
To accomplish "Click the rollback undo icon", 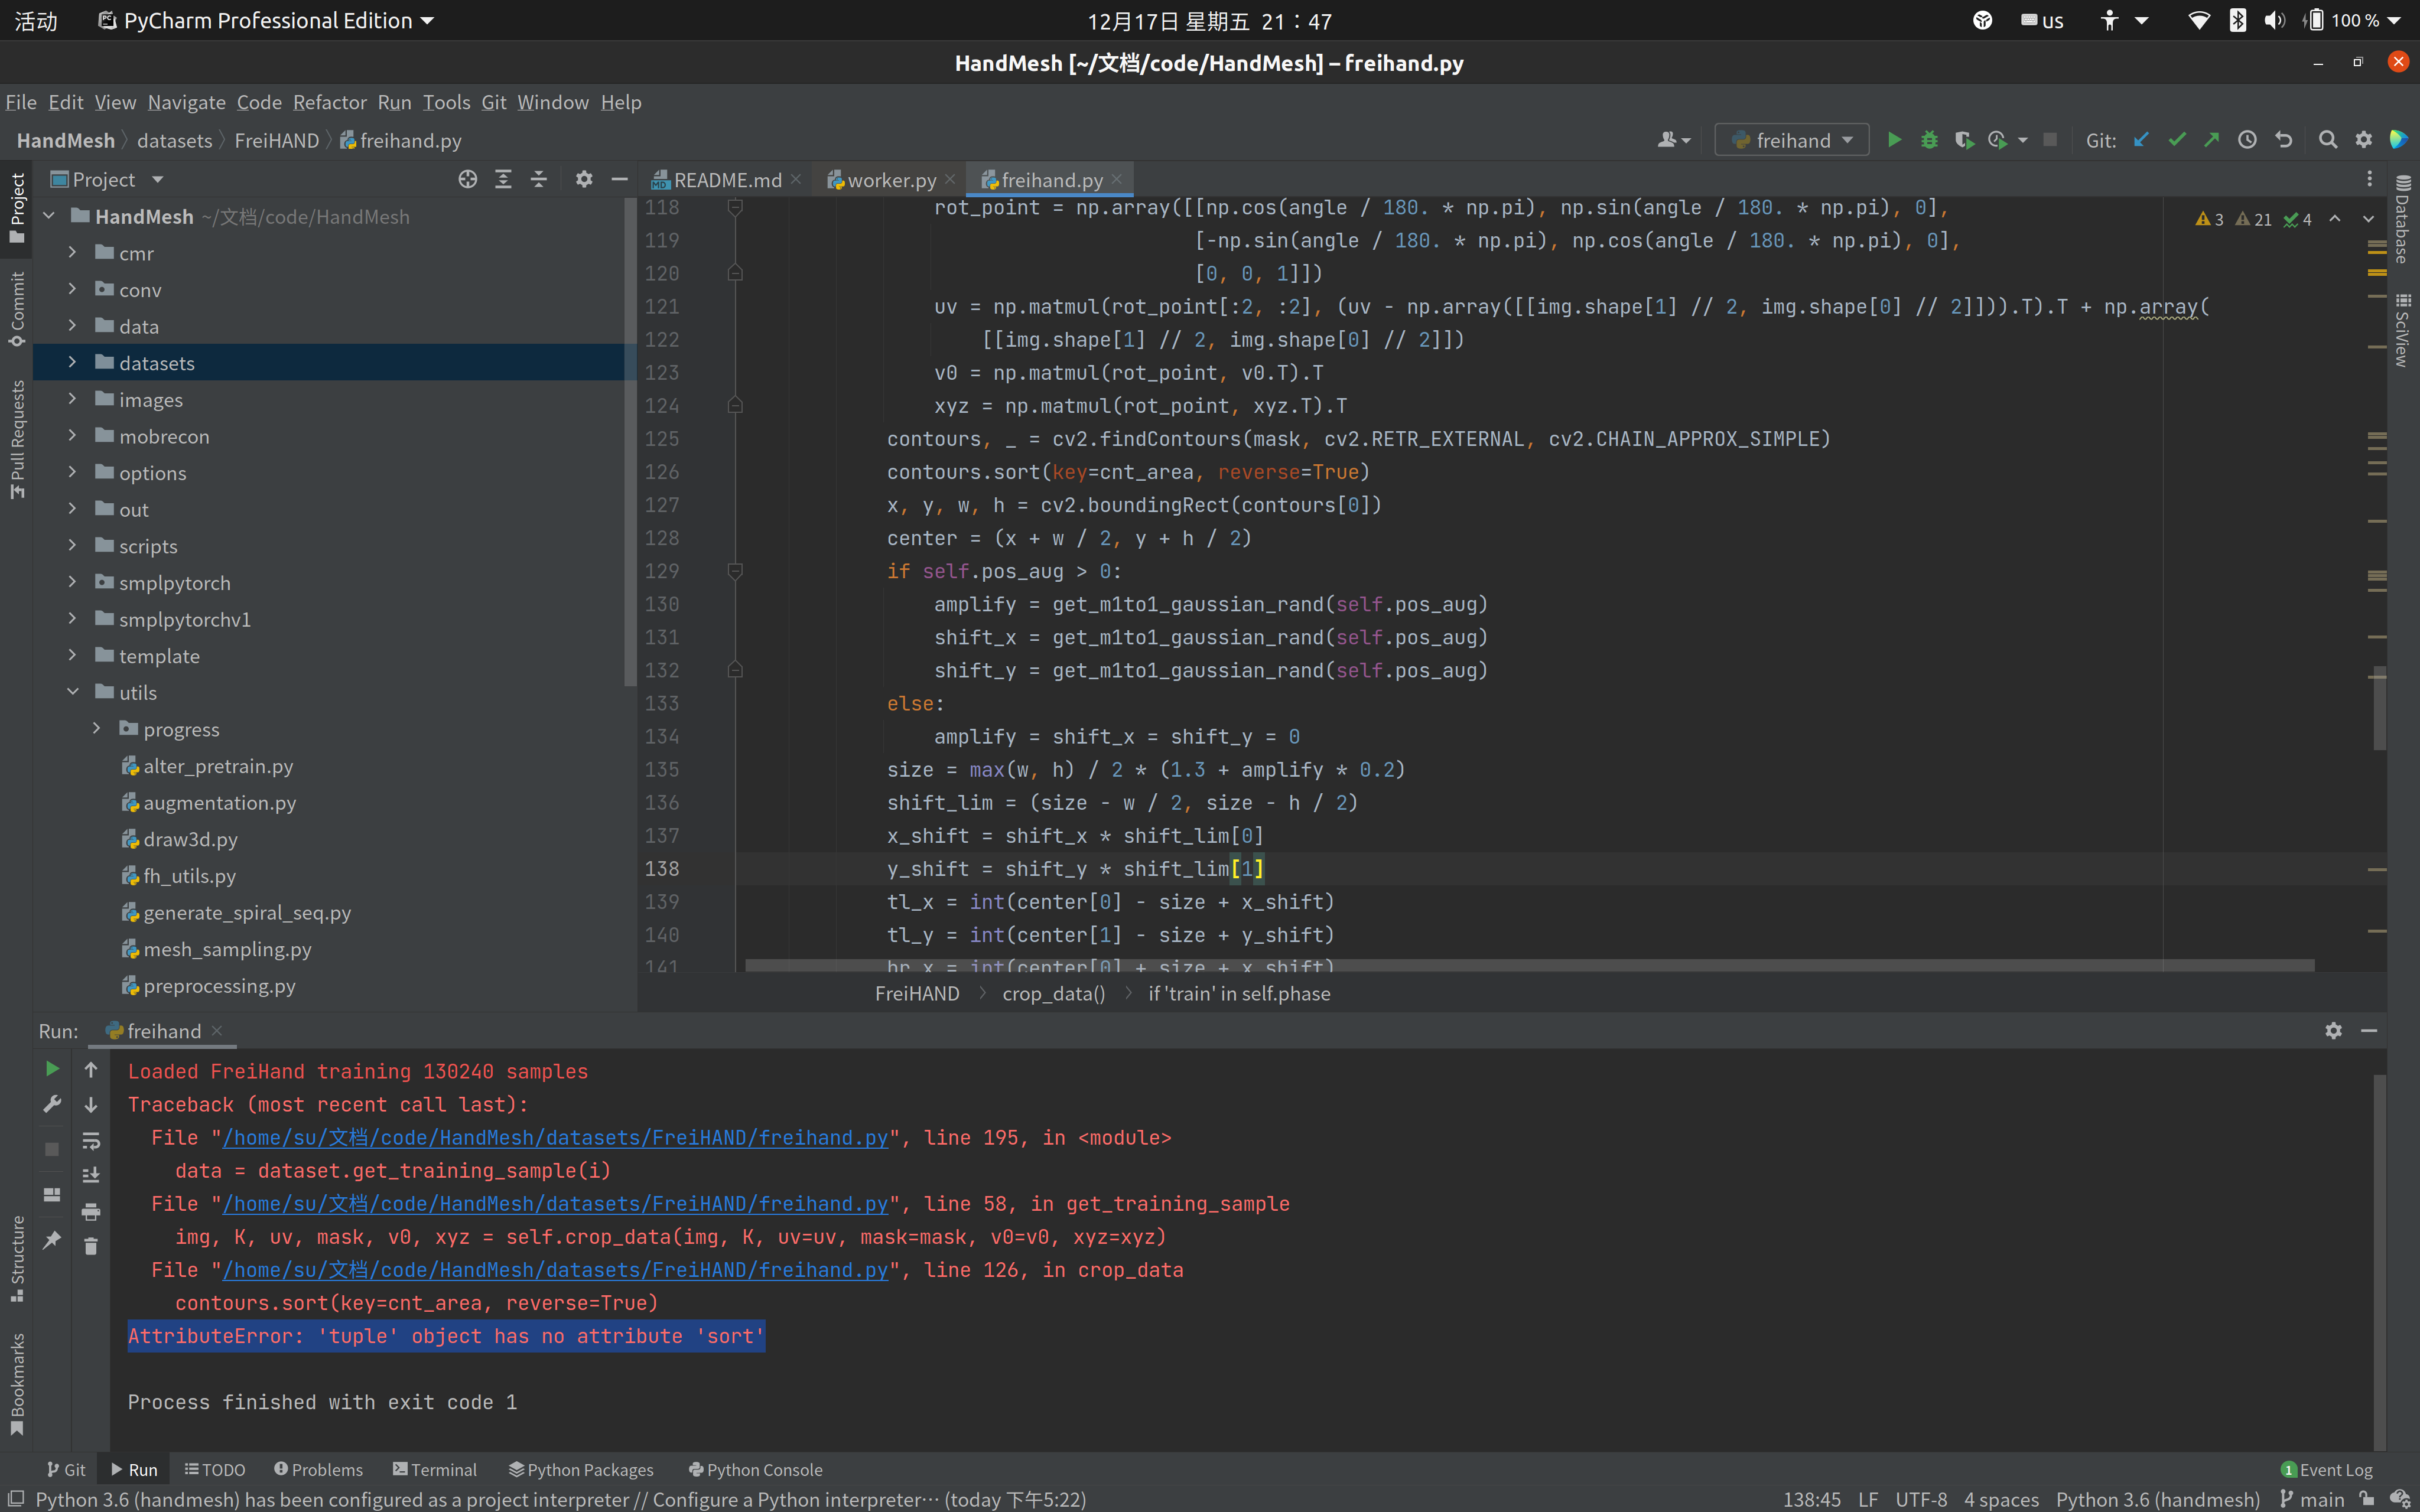I will coord(2283,140).
